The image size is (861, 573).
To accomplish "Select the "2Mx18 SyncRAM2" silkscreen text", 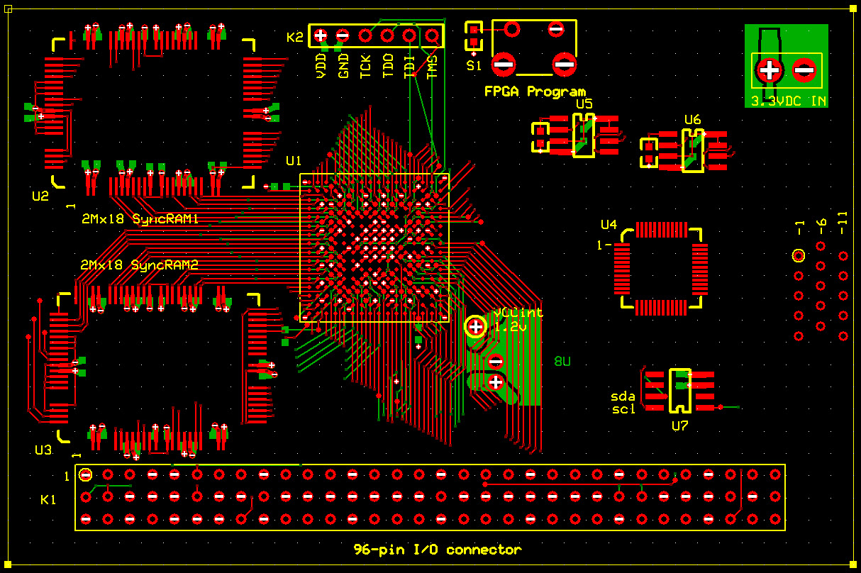I will [139, 265].
